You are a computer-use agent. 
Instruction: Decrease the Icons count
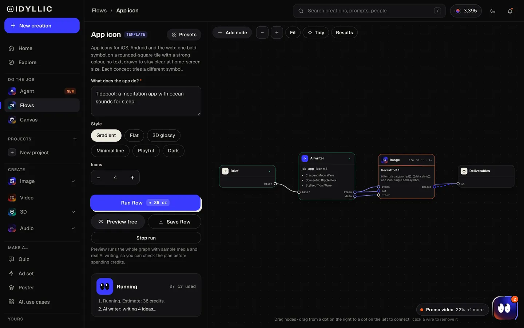[x=98, y=177]
